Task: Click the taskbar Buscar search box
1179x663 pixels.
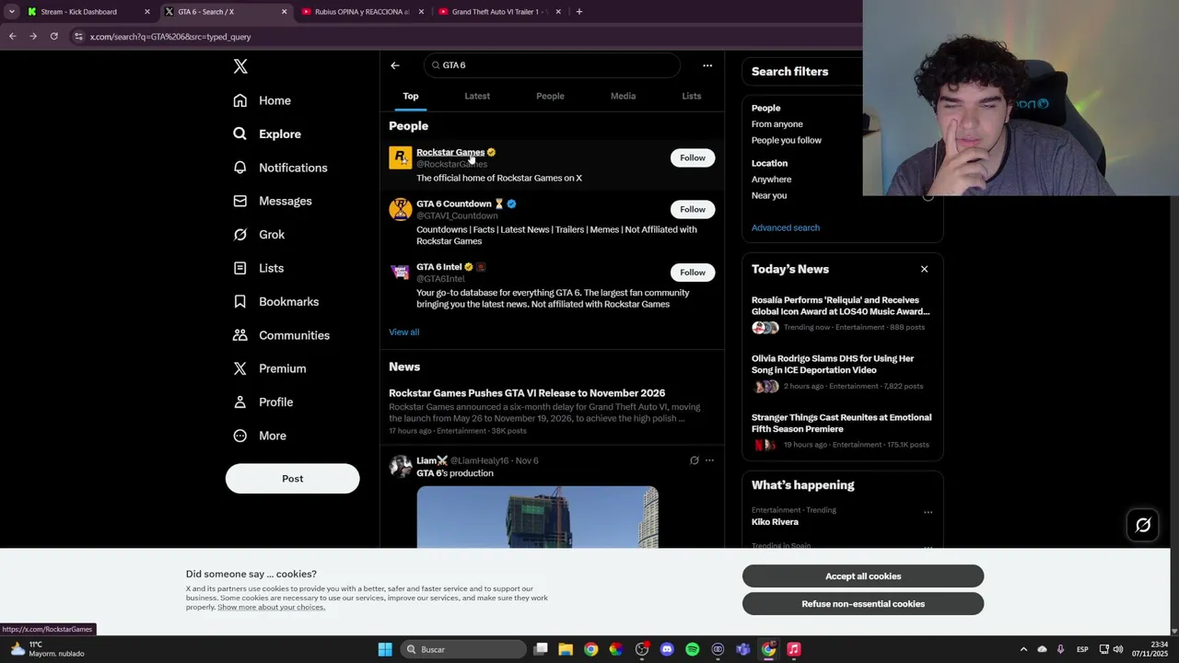Action: pyautogui.click(x=462, y=649)
